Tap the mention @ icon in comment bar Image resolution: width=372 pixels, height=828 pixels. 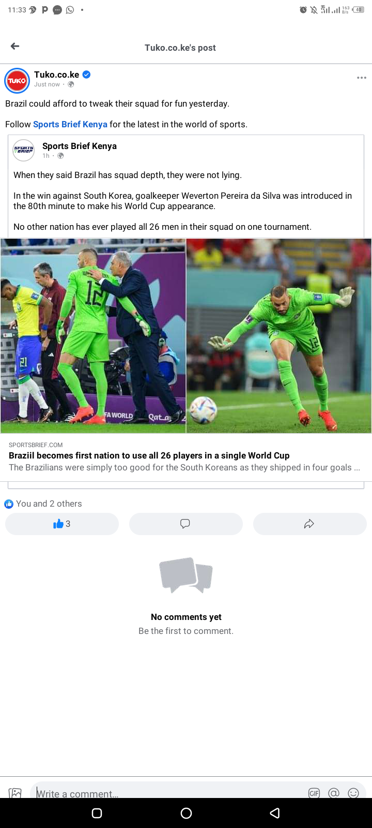[334, 793]
